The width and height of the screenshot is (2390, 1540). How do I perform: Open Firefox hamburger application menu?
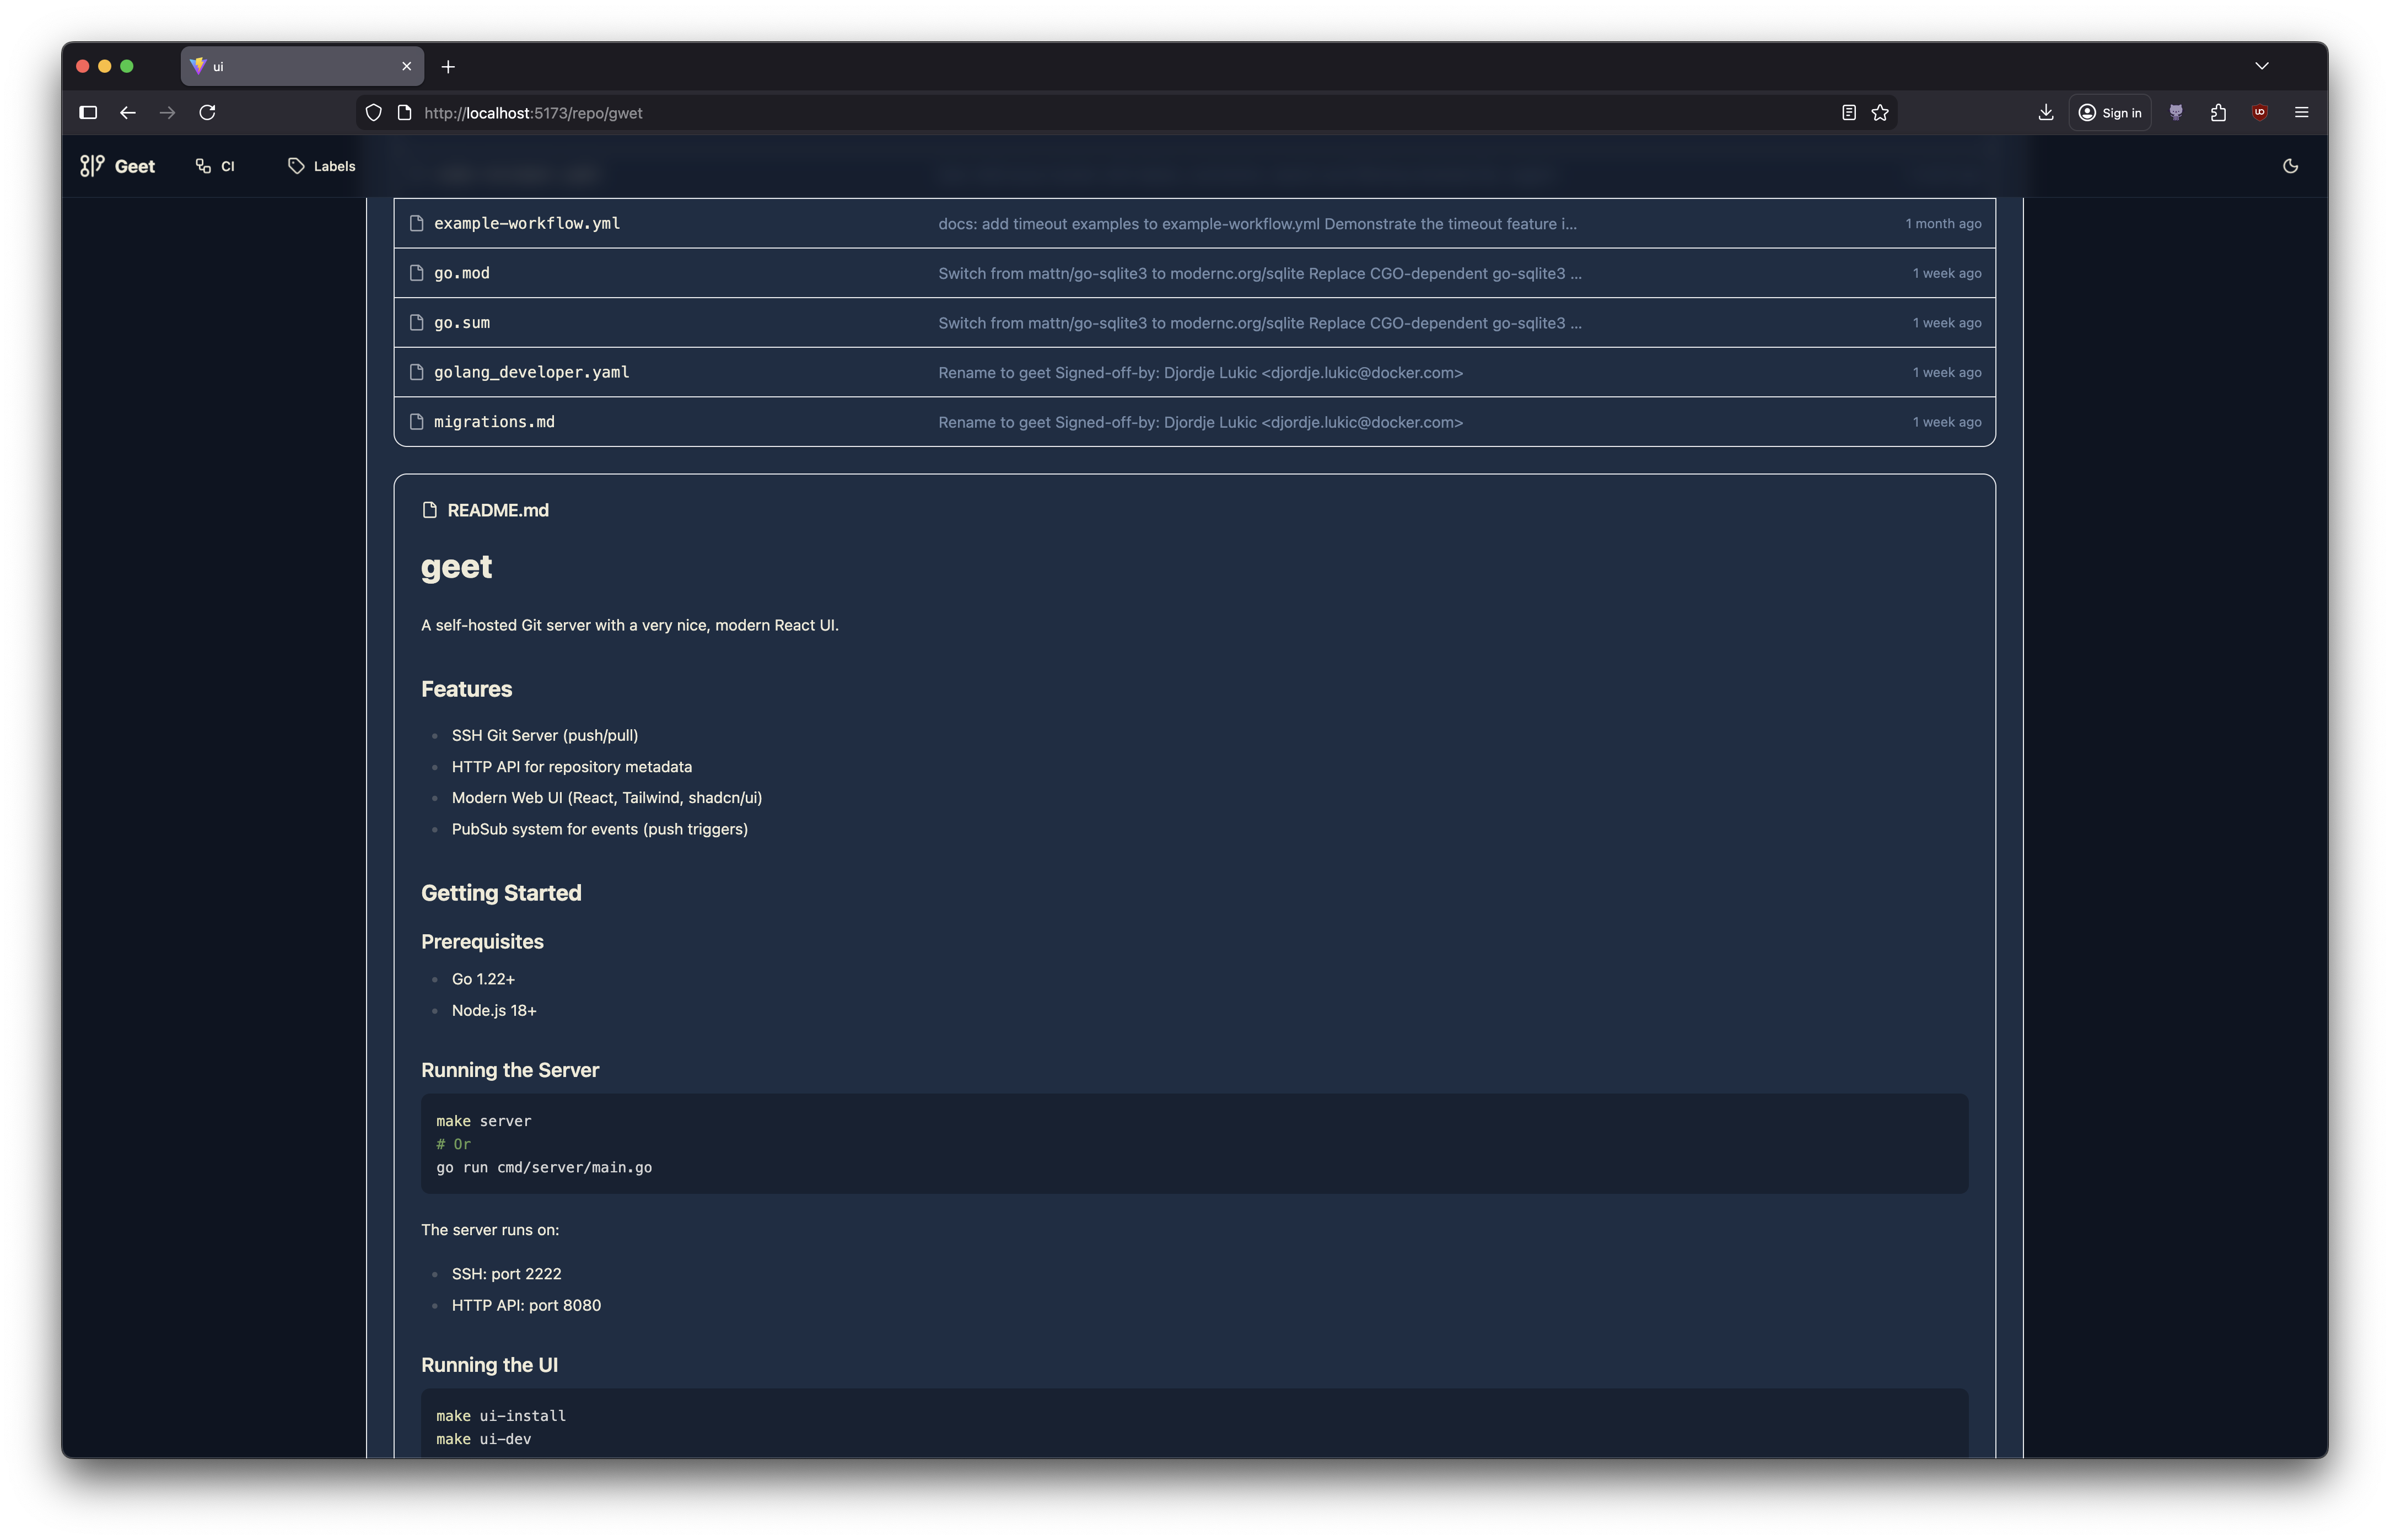(2301, 113)
